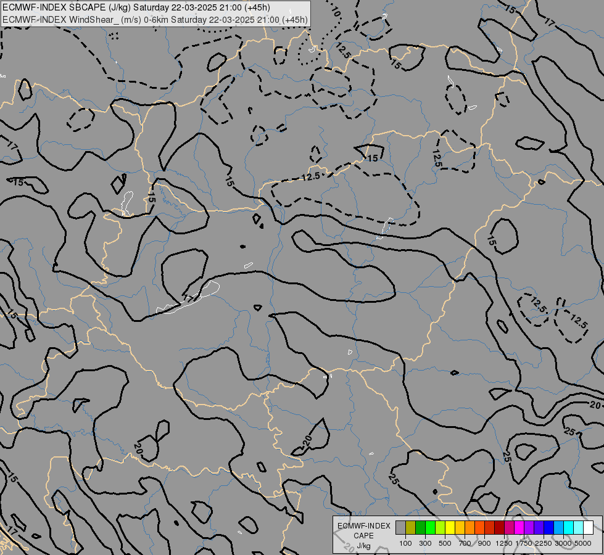This screenshot has width=604, height=555.
Task: Click the "300" legend tick label
Action: point(425,543)
